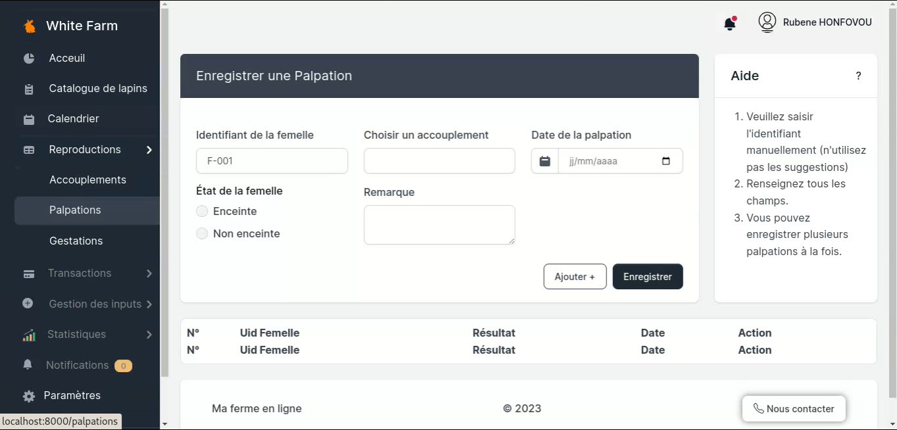Click the Ajouter + button

(575, 277)
